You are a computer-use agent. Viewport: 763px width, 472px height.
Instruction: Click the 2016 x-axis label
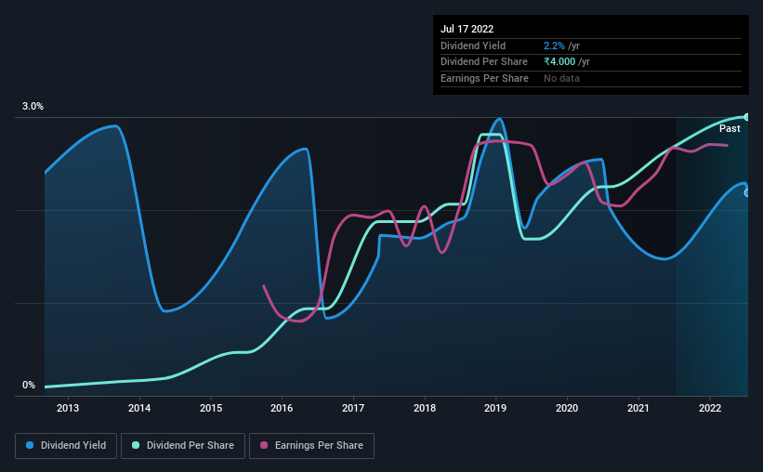(282, 408)
